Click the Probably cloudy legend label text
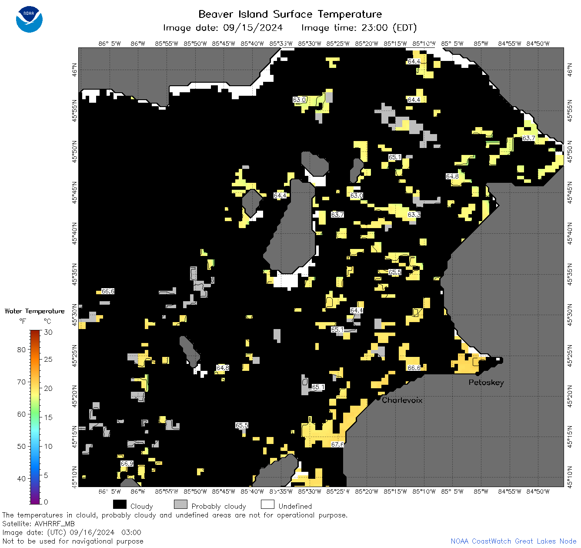This screenshot has width=581, height=548. (219, 506)
